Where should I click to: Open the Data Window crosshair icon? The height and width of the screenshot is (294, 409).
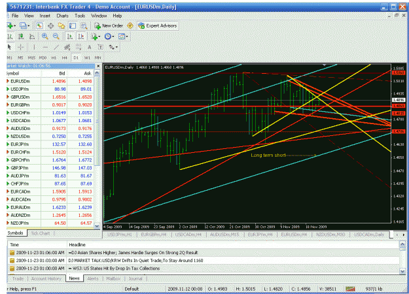pyautogui.click(x=50, y=25)
